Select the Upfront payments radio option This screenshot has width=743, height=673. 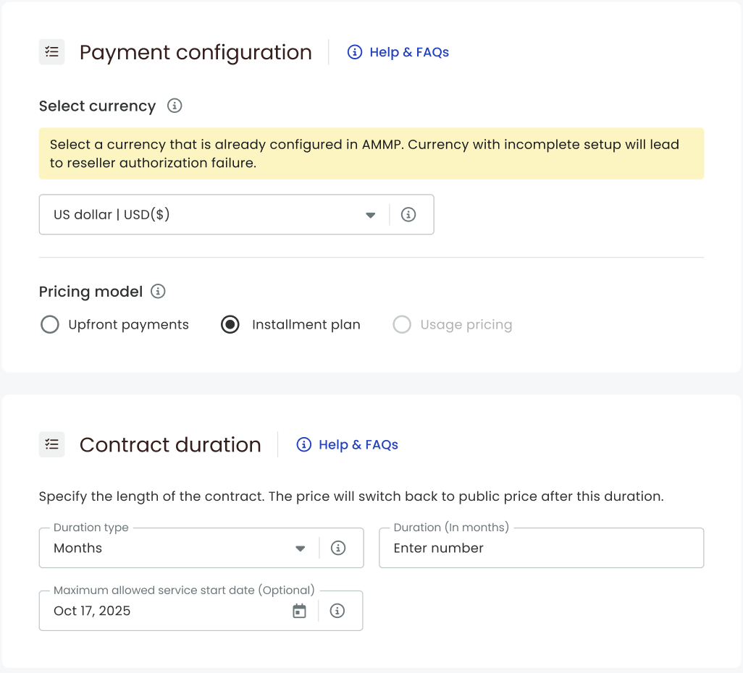50,325
